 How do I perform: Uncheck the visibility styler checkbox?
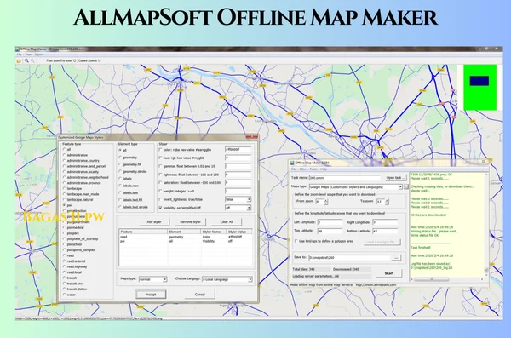click(x=160, y=208)
